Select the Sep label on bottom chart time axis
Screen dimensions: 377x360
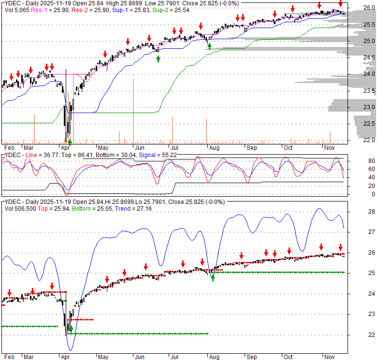pyautogui.click(x=252, y=356)
